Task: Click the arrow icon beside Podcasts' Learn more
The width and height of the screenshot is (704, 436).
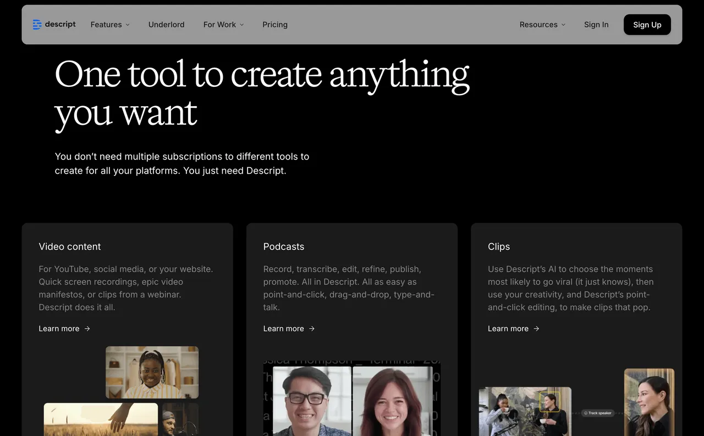Action: click(x=311, y=328)
